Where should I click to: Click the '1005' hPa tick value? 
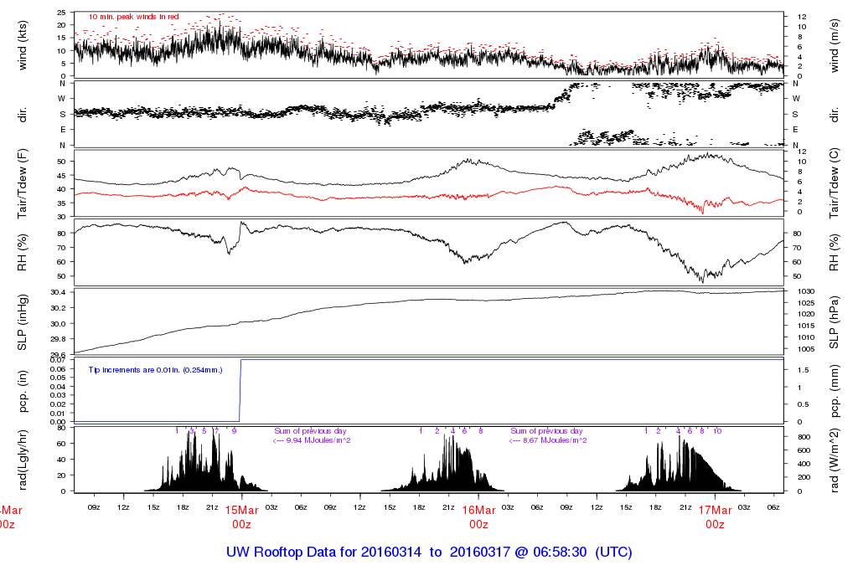(x=807, y=349)
